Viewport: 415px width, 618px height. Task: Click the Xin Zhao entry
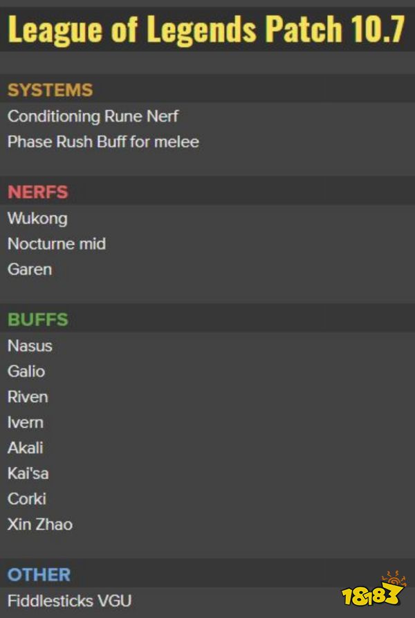40,524
